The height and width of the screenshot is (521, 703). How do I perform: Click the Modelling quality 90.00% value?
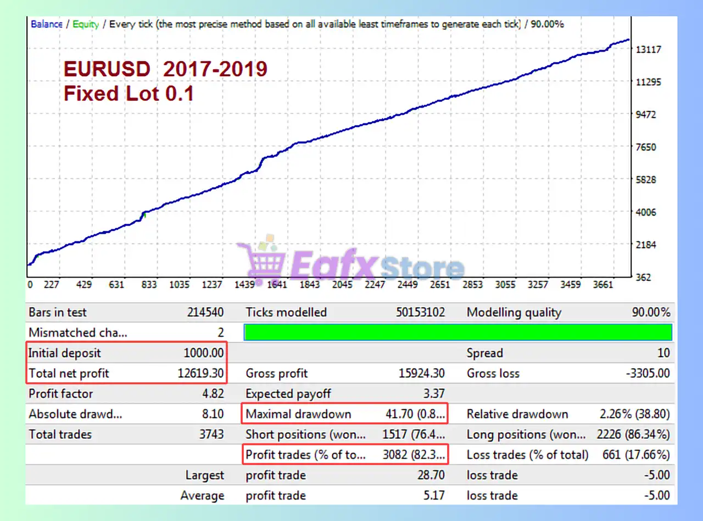pyautogui.click(x=651, y=313)
